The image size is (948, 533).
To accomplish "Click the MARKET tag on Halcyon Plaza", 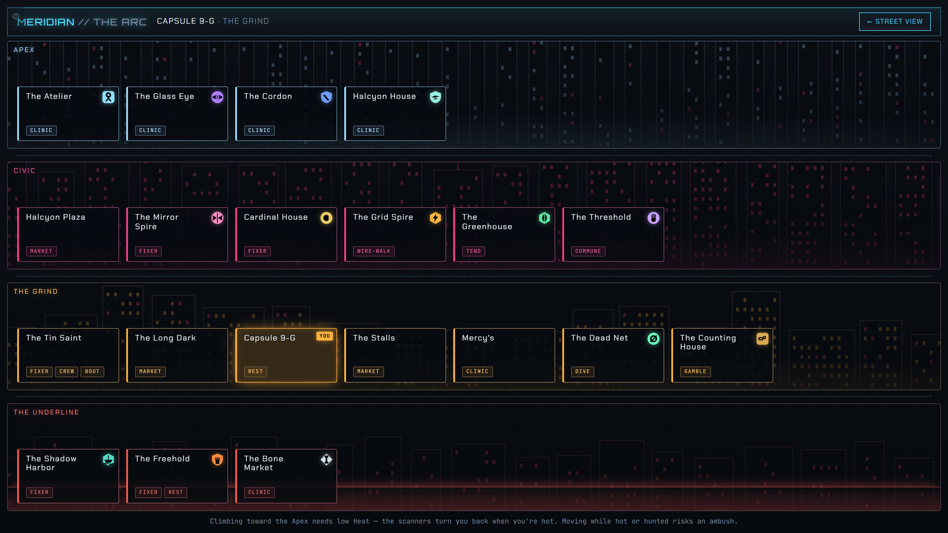I will point(41,252).
